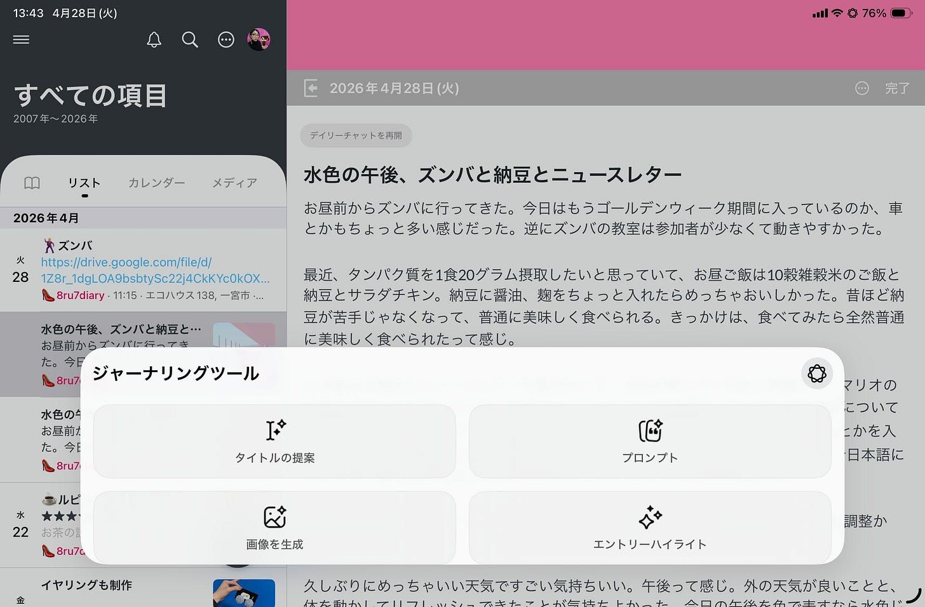Open journal list more options menu
This screenshot has width=925, height=607.
click(x=226, y=39)
